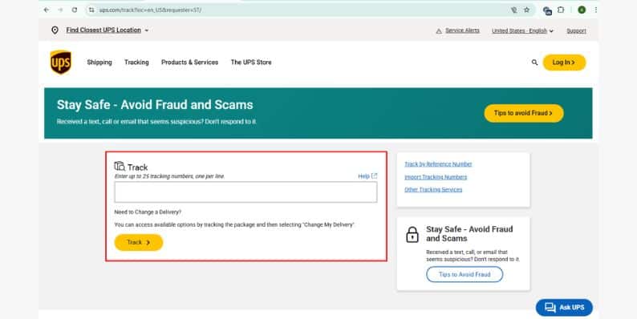Click the tracking numbers input box

tap(245, 192)
